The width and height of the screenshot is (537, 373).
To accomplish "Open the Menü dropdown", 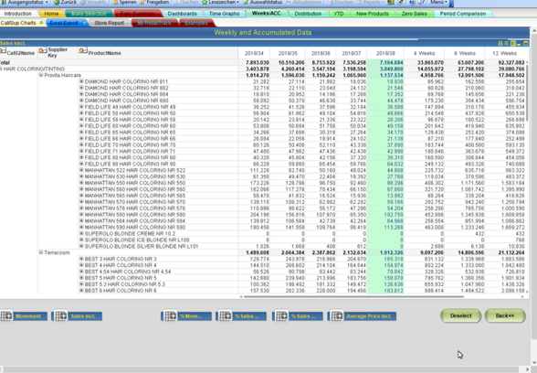I will click(438, 2).
